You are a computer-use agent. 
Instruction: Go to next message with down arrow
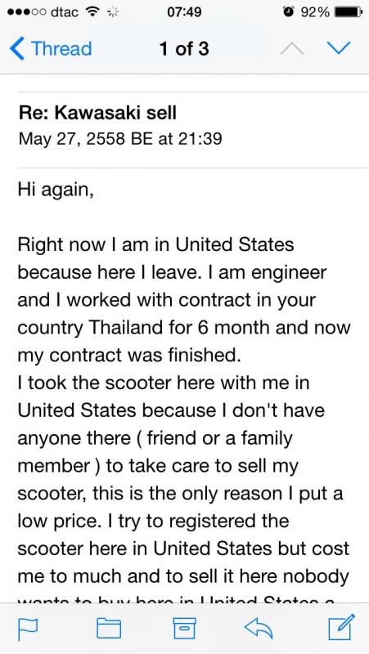pyautogui.click(x=339, y=48)
